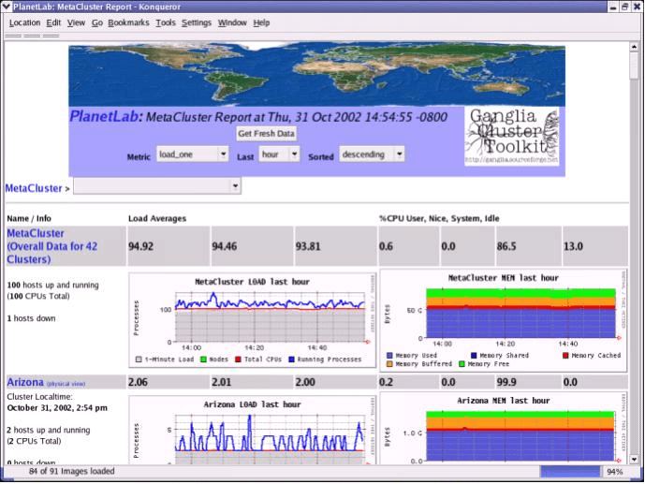Image resolution: width=645 pixels, height=484 pixels.
Task: Click the scrollbar down arrow
Action: coord(634,460)
